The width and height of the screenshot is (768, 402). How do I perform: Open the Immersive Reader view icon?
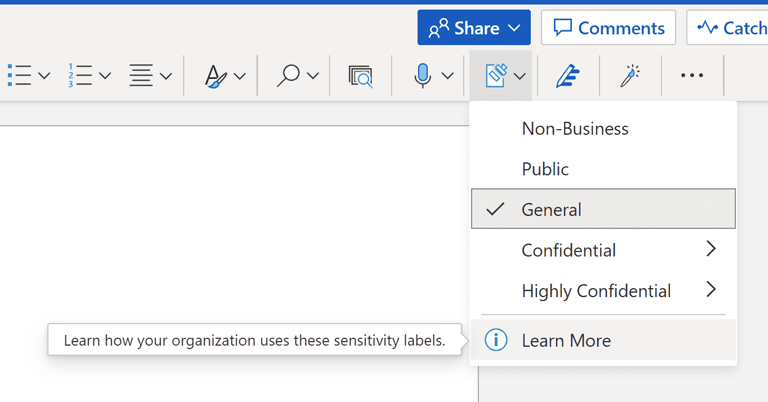click(x=360, y=75)
